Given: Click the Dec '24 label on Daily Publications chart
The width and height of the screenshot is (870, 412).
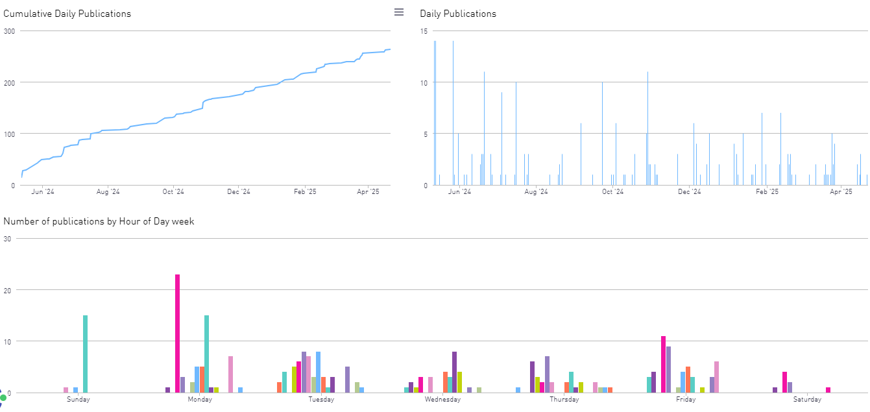Looking at the screenshot, I should tap(689, 191).
